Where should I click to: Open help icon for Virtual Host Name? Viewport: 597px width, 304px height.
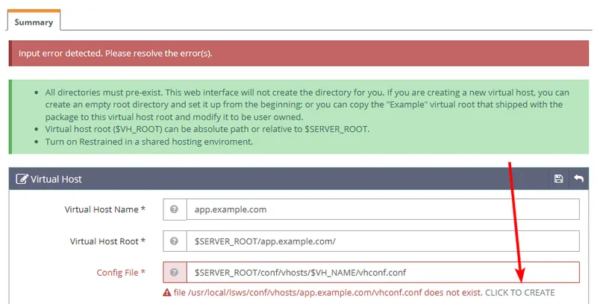coord(175,209)
